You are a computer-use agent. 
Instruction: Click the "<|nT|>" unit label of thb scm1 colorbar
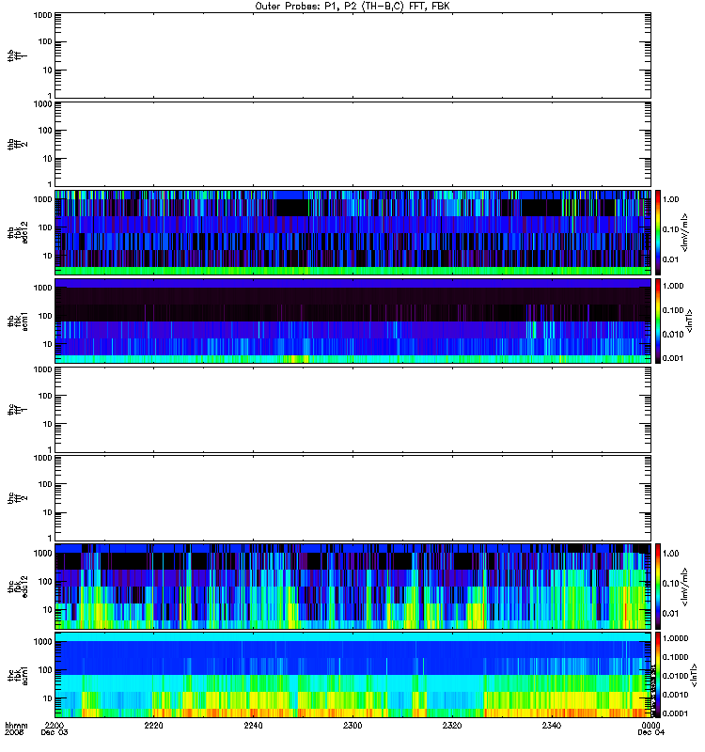690,321
